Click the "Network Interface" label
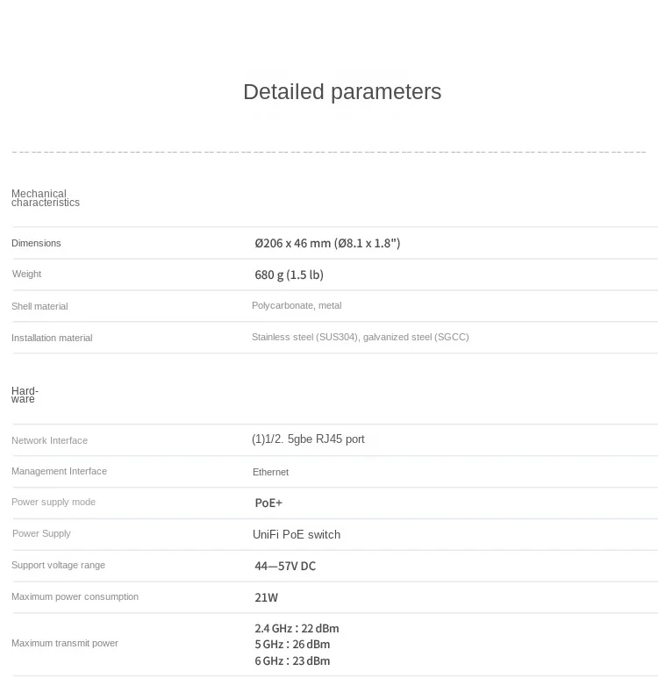Image resolution: width=658 pixels, height=678 pixels. coord(49,440)
